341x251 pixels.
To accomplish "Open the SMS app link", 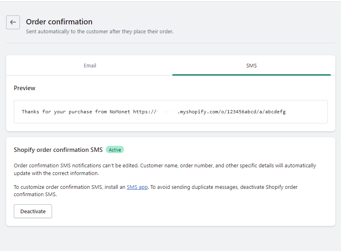I will [137, 187].
